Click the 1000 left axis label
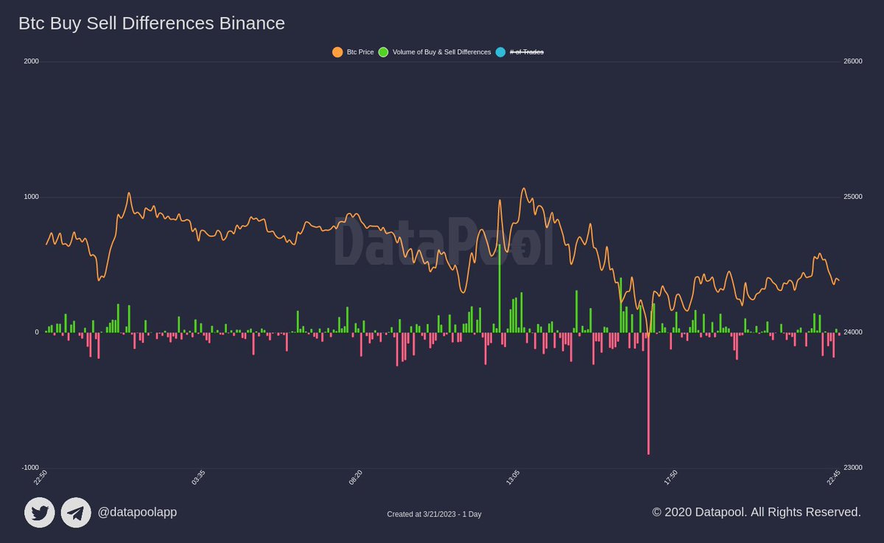Image resolution: width=884 pixels, height=543 pixels. tap(31, 197)
